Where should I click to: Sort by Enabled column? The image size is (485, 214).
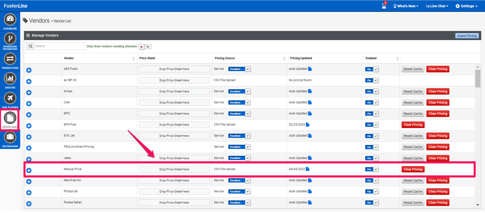pyautogui.click(x=397, y=58)
